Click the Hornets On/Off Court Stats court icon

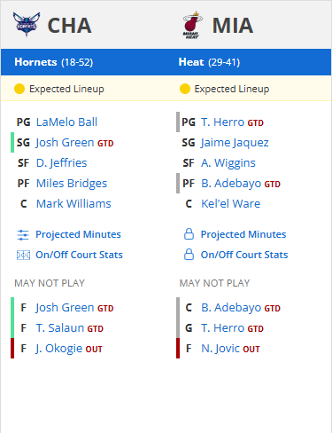click(x=23, y=255)
